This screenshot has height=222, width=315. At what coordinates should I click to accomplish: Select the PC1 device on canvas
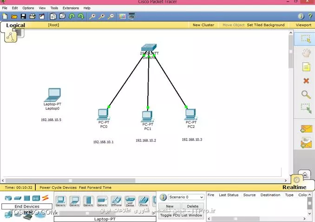coord(147,116)
